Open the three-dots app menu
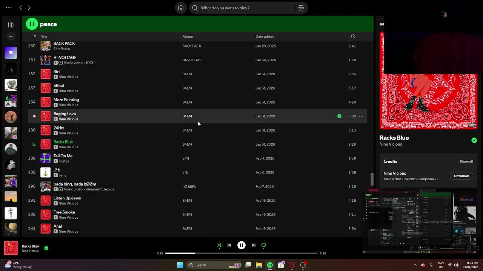Viewport: 483px width, 271px height. click(x=9, y=8)
